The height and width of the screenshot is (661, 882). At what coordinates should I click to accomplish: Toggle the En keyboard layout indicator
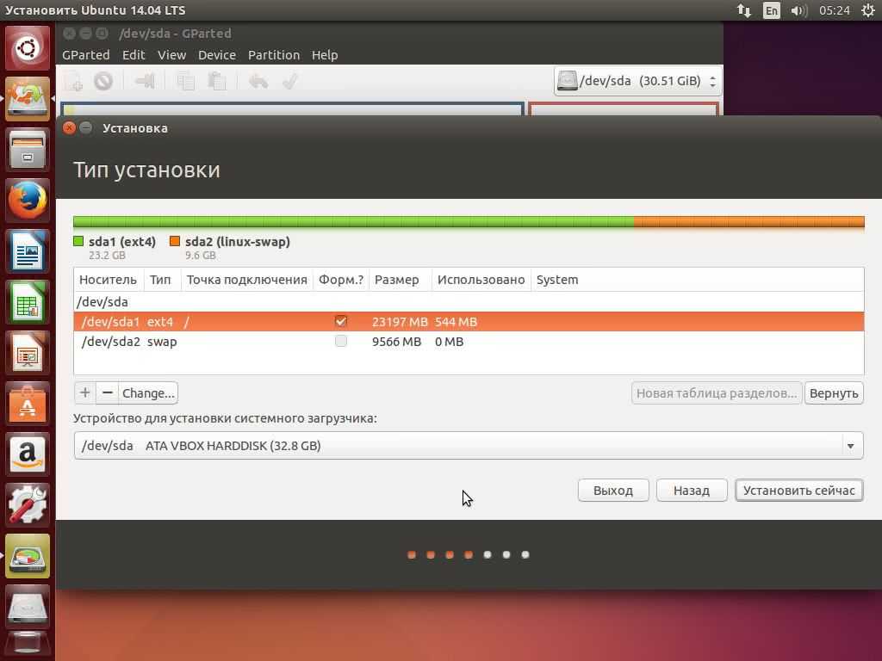tap(771, 10)
